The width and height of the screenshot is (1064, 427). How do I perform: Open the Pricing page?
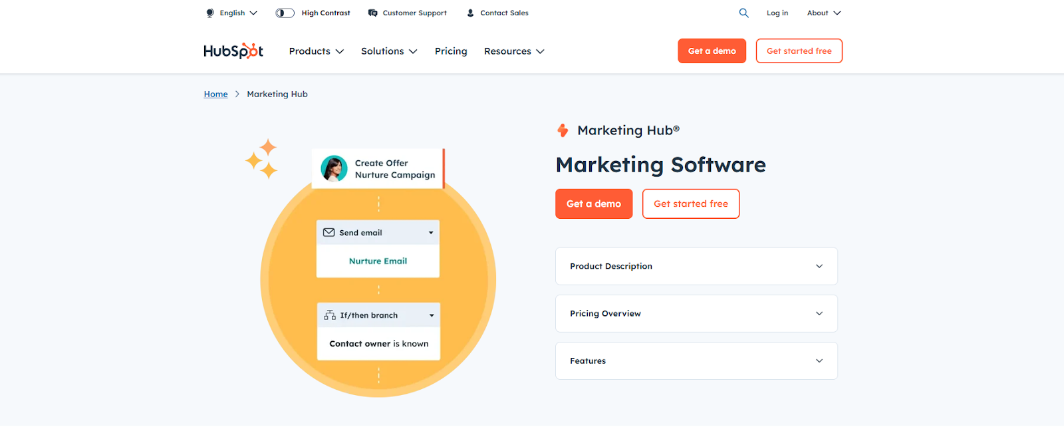tap(451, 51)
